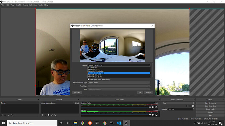The height and width of the screenshot is (126, 225).
Task: Open the Ubuntu app from the taskbar
Action: pos(90,123)
